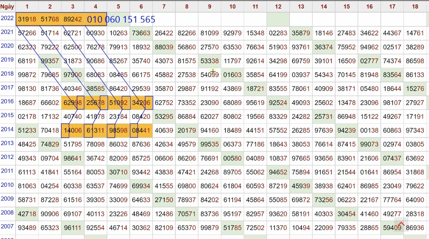Open the 2022 year row label

(x=7, y=18)
